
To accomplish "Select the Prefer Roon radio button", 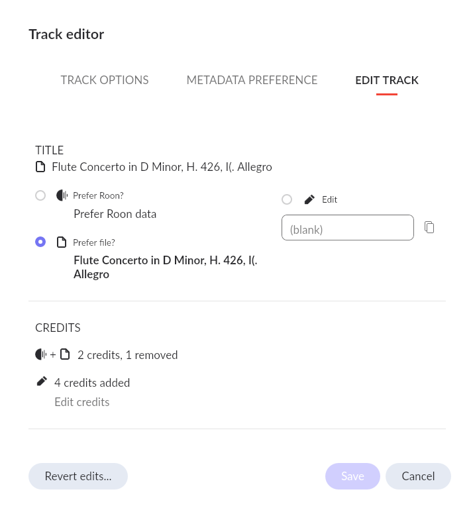I will (x=40, y=195).
